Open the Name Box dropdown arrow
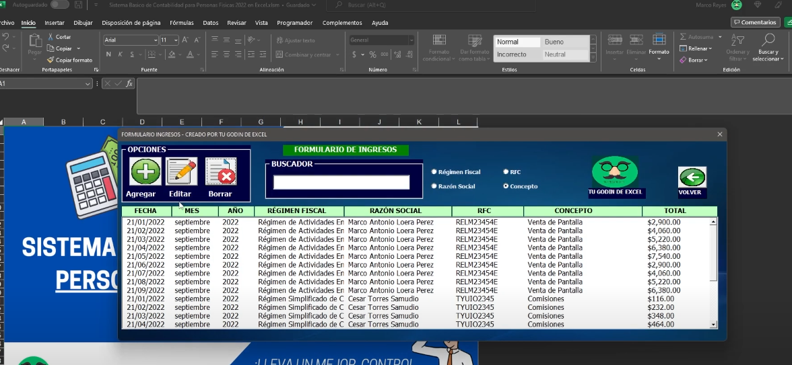This screenshot has height=365, width=792. coord(88,83)
